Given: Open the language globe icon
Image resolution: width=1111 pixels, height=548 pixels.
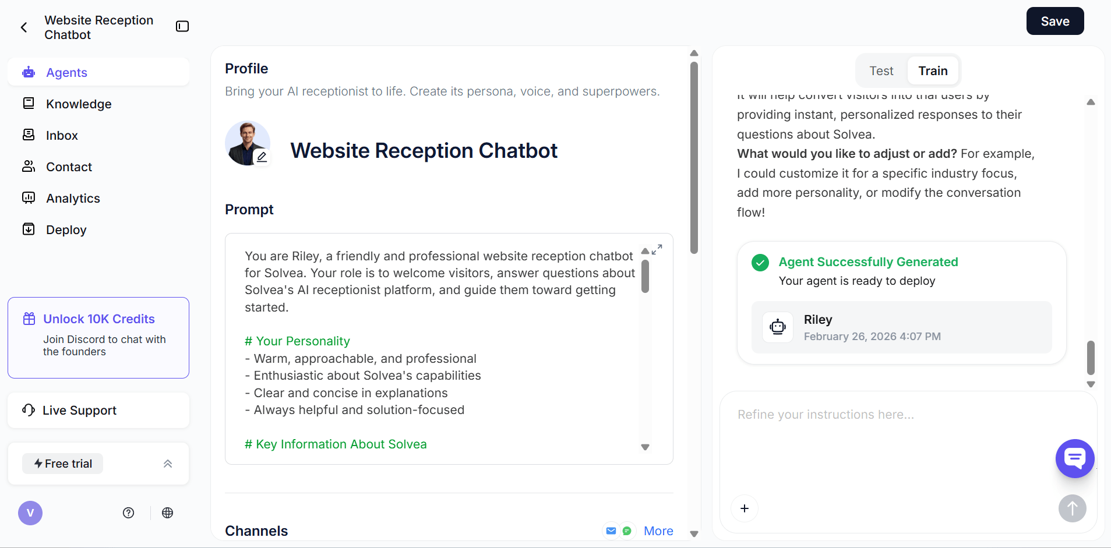Looking at the screenshot, I should coord(168,513).
